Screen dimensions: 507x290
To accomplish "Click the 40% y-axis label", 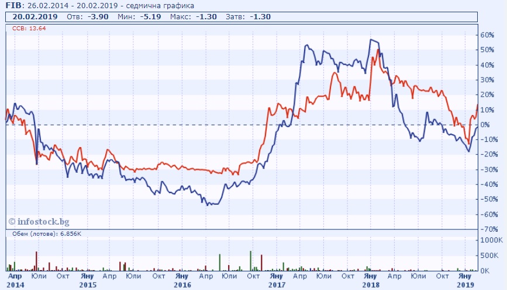I will tap(487, 65).
